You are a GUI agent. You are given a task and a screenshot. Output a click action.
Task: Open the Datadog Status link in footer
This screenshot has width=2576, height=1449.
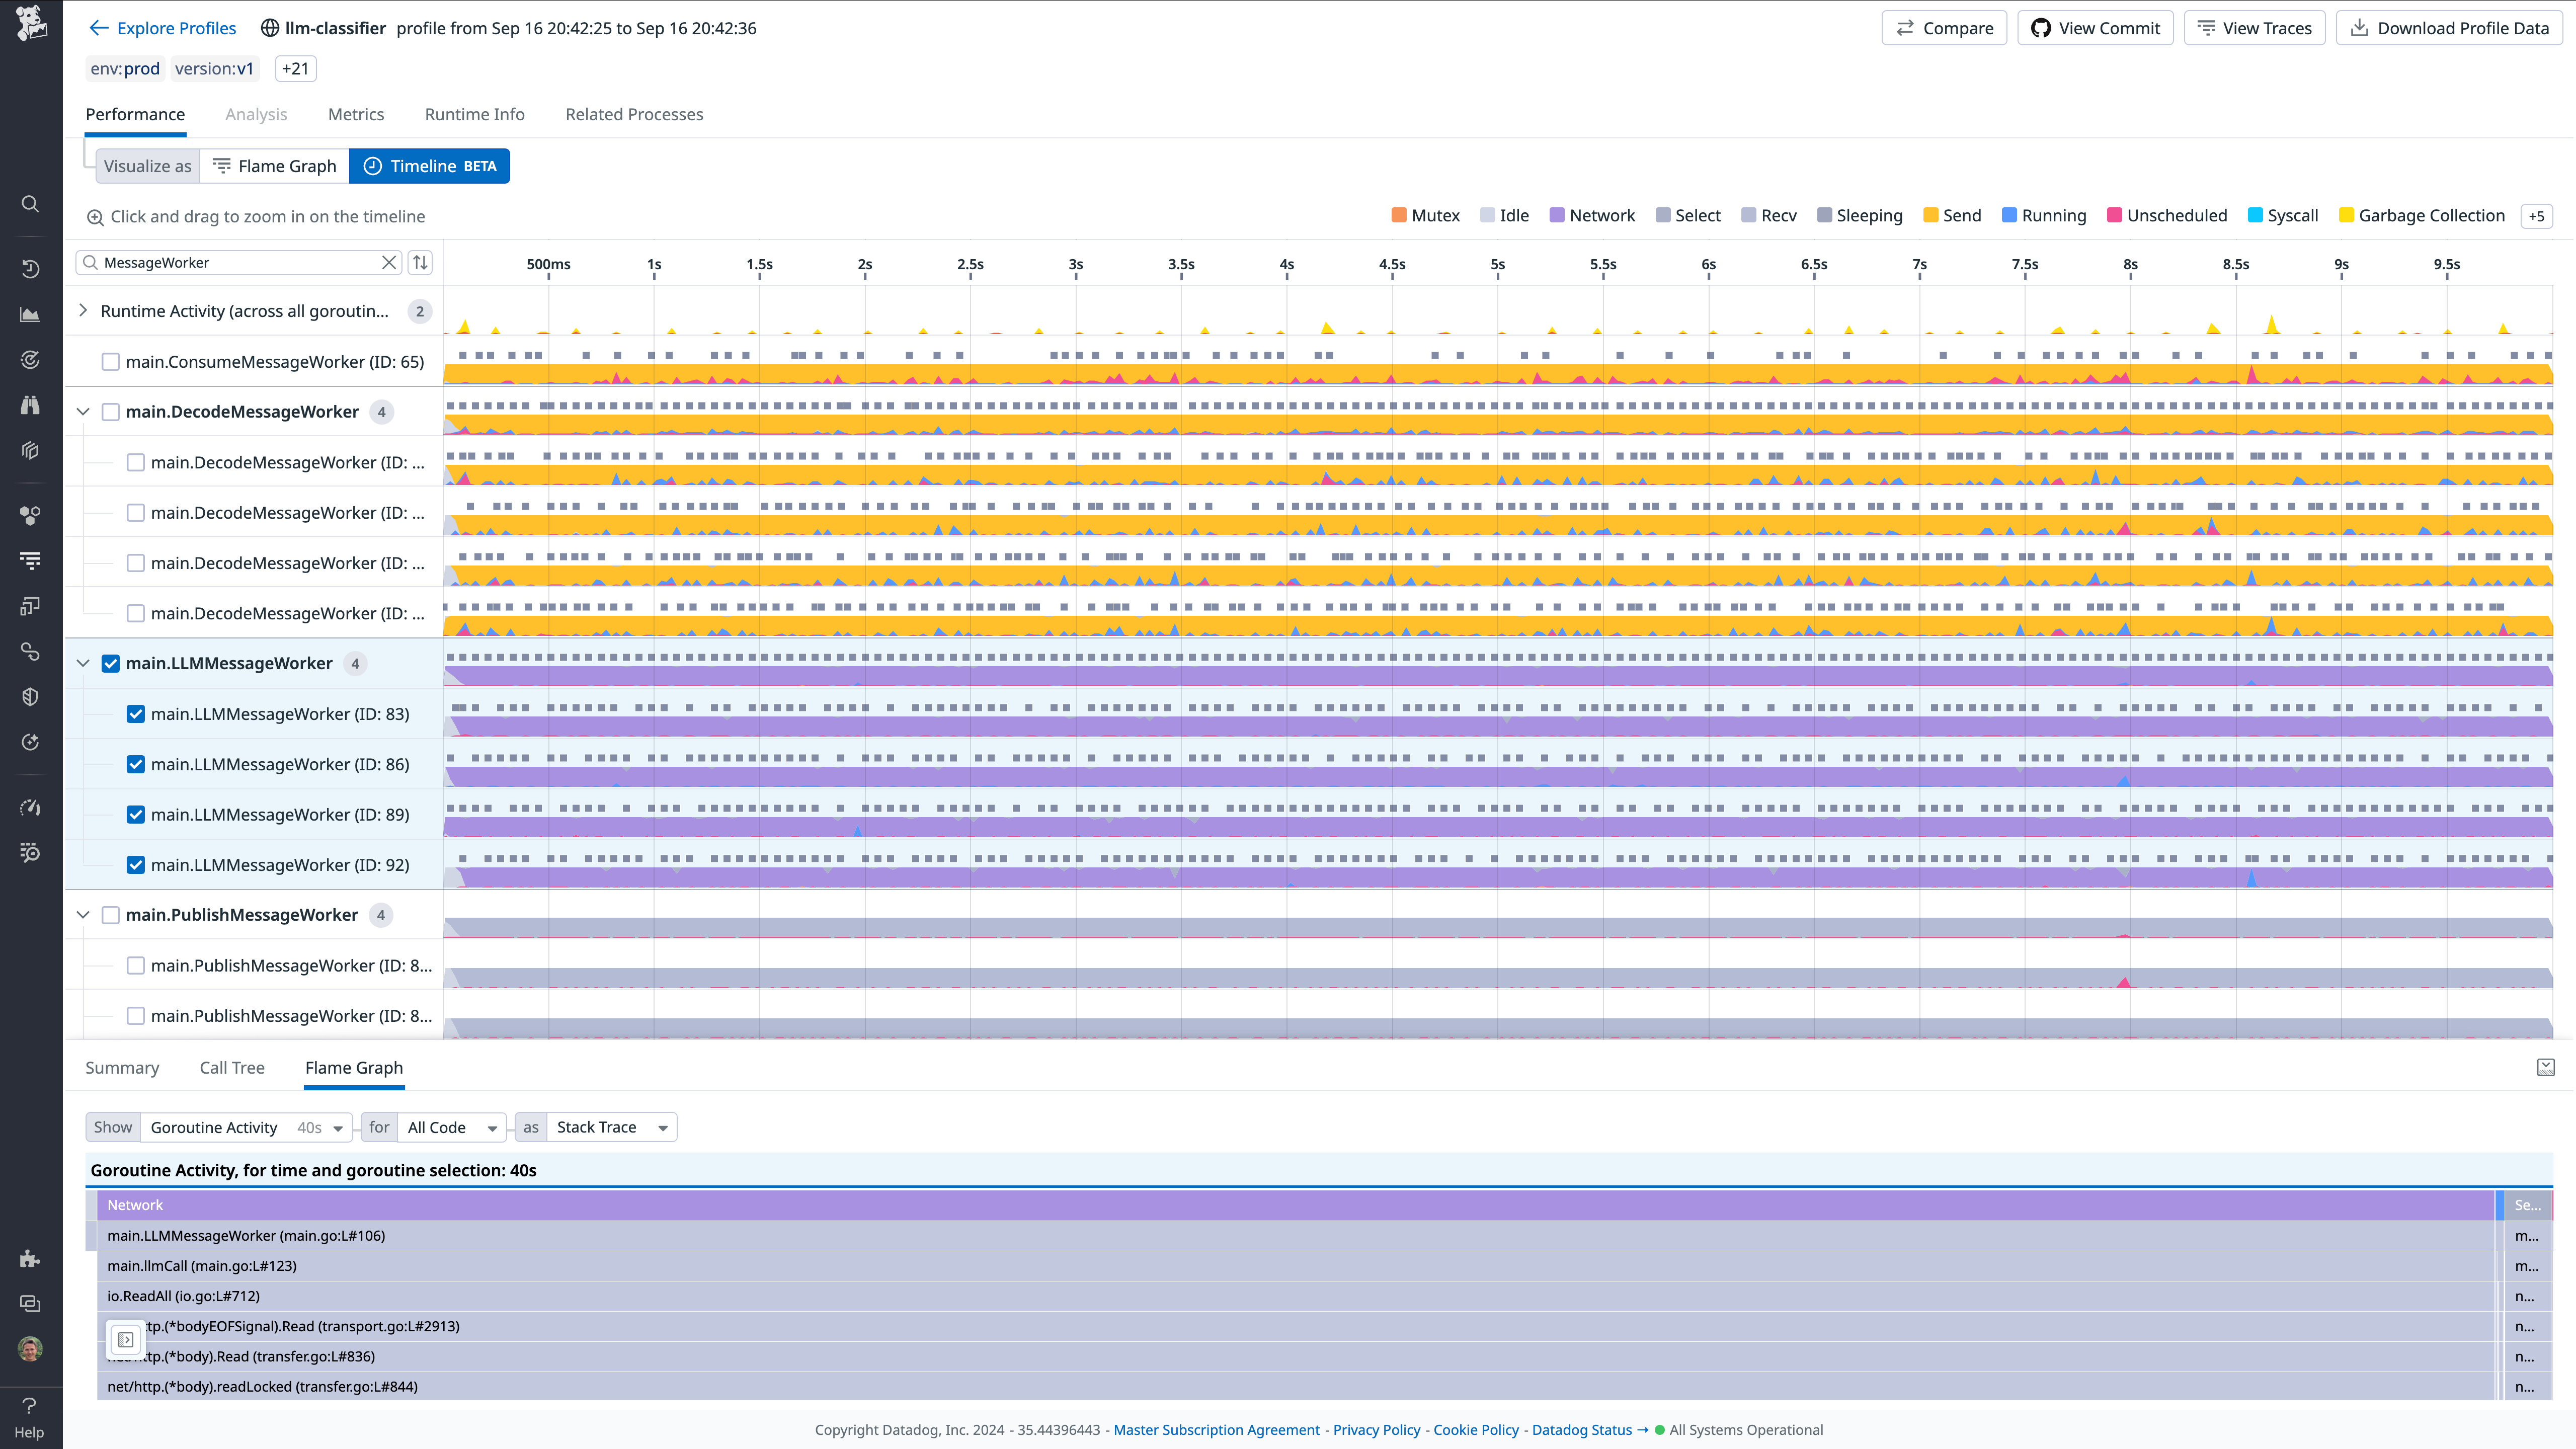(1583, 1429)
